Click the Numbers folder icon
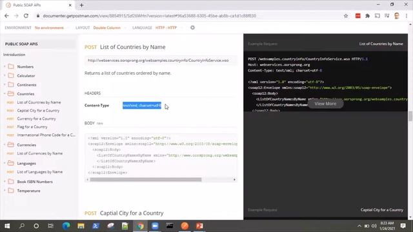413x232 pixels. pyautogui.click(x=11, y=66)
